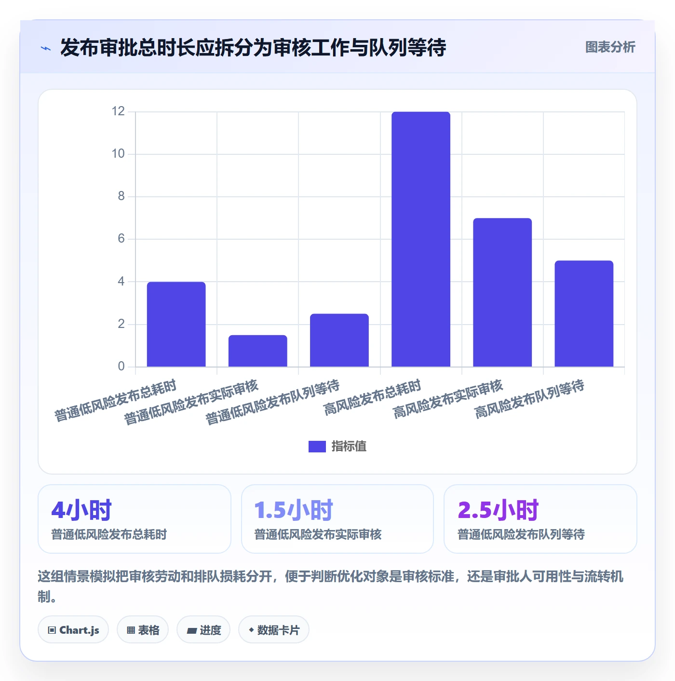Toggle the 指标值 legend color box

click(x=317, y=447)
